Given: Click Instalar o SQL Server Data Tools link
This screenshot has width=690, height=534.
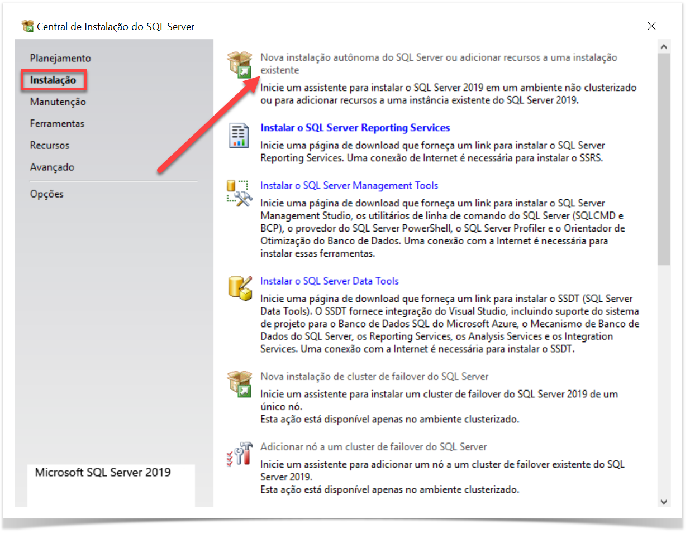Looking at the screenshot, I should pyautogui.click(x=330, y=281).
